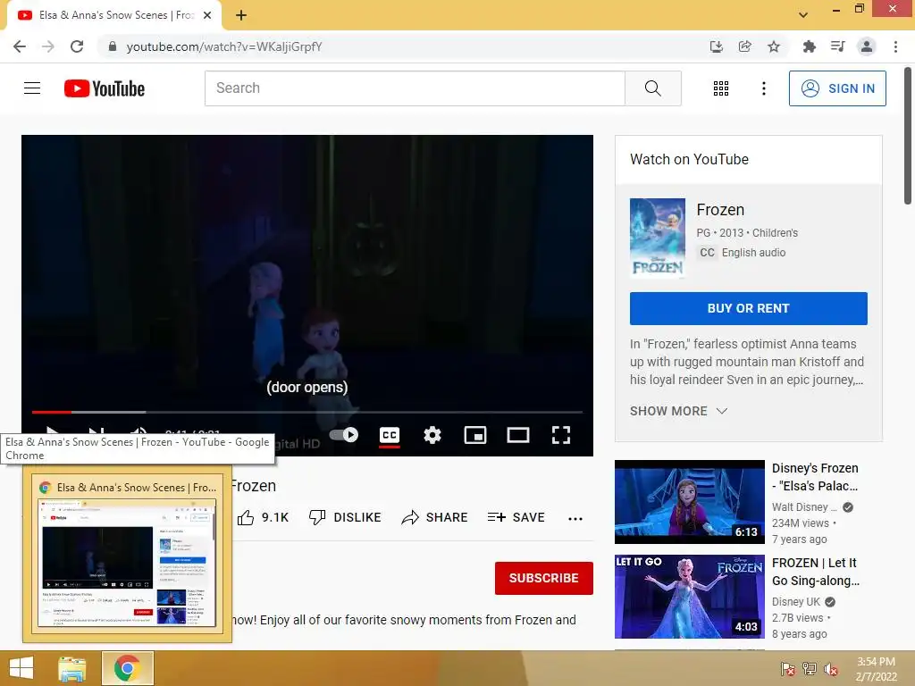Close the Elsa & Anna's Snow Scenes tab

click(x=207, y=15)
